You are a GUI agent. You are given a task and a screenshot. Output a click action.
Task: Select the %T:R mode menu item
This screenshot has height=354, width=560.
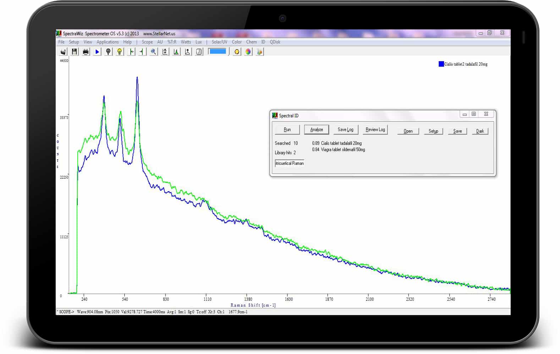172,42
